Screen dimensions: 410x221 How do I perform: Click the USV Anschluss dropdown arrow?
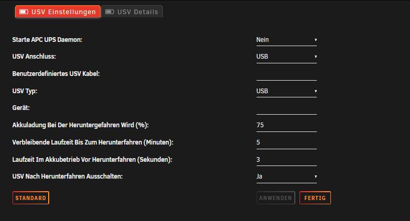[316, 57]
